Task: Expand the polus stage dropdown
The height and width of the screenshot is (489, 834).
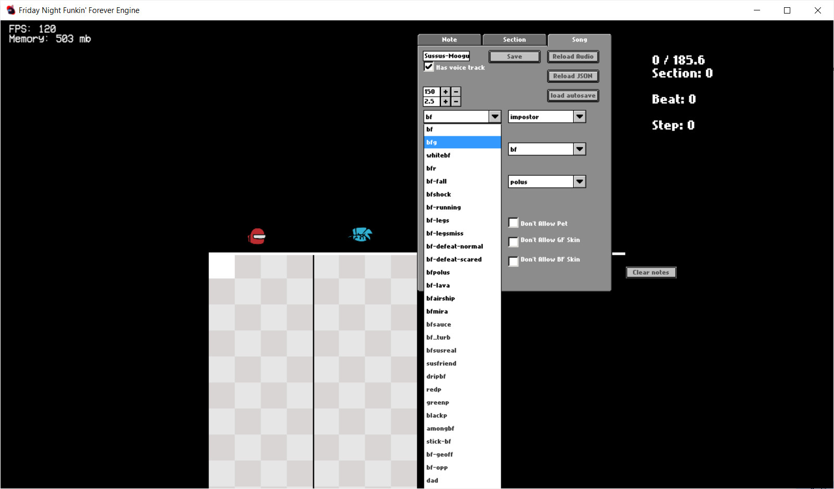Action: pos(579,182)
